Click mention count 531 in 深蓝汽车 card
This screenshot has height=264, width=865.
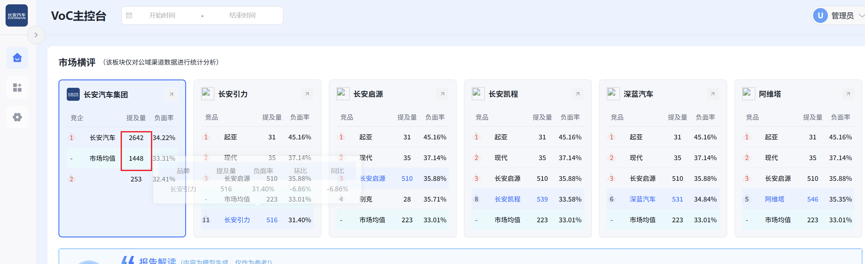pyautogui.click(x=677, y=199)
